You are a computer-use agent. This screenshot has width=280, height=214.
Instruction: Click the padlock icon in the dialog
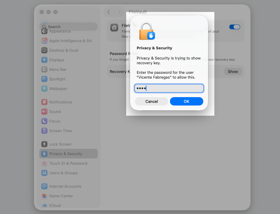pyautogui.click(x=147, y=31)
